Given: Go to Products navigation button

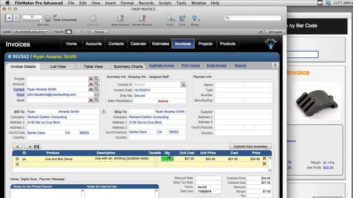Looking at the screenshot, I should tap(228, 44).
